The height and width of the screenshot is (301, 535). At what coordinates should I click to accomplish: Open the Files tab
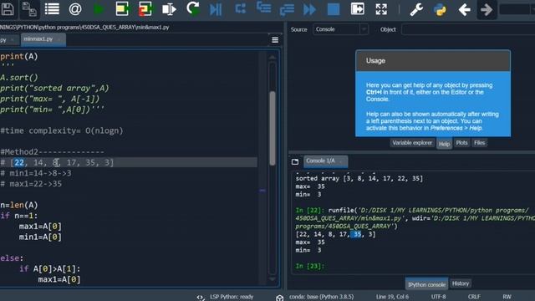tap(479, 143)
